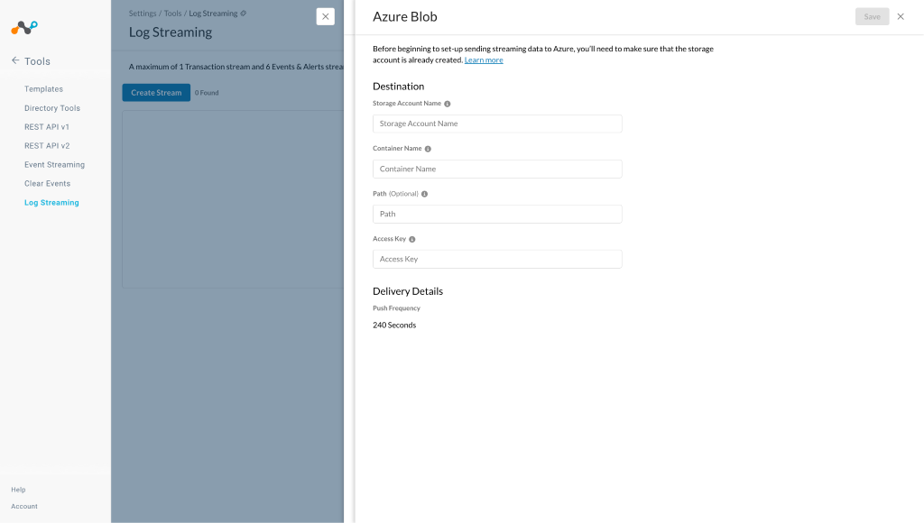
Task: Click the 0 Found count text
Action: pos(207,93)
